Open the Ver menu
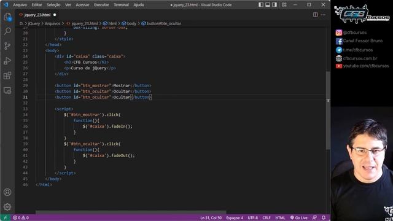The height and width of the screenshot is (221, 393). pyautogui.click(x=68, y=5)
